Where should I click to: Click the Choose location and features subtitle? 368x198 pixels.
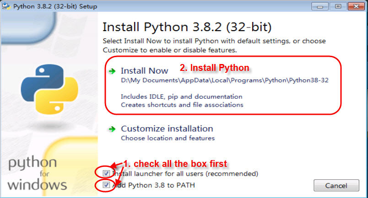click(168, 138)
